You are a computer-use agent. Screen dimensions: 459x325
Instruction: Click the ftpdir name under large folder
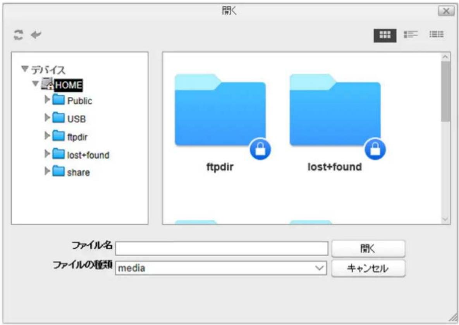tap(220, 167)
